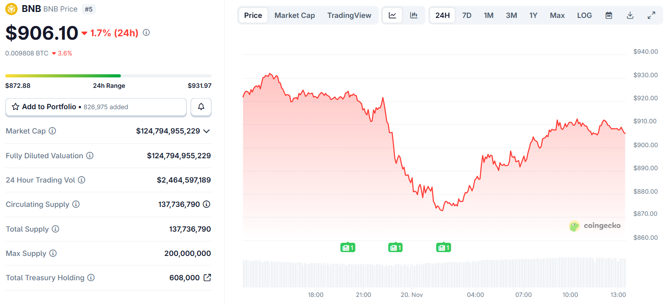Switch chart to candlestick view

click(413, 15)
